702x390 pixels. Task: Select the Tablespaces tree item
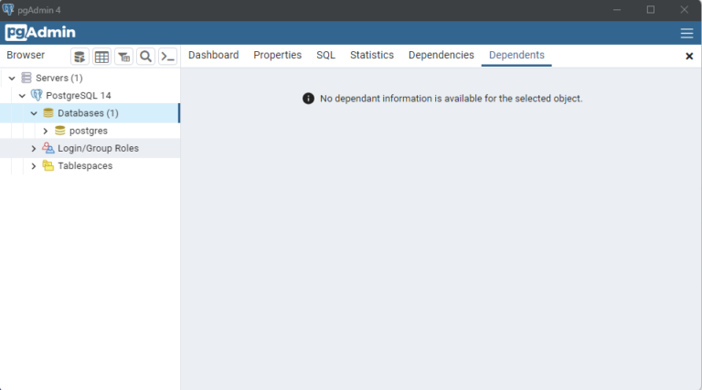click(85, 166)
